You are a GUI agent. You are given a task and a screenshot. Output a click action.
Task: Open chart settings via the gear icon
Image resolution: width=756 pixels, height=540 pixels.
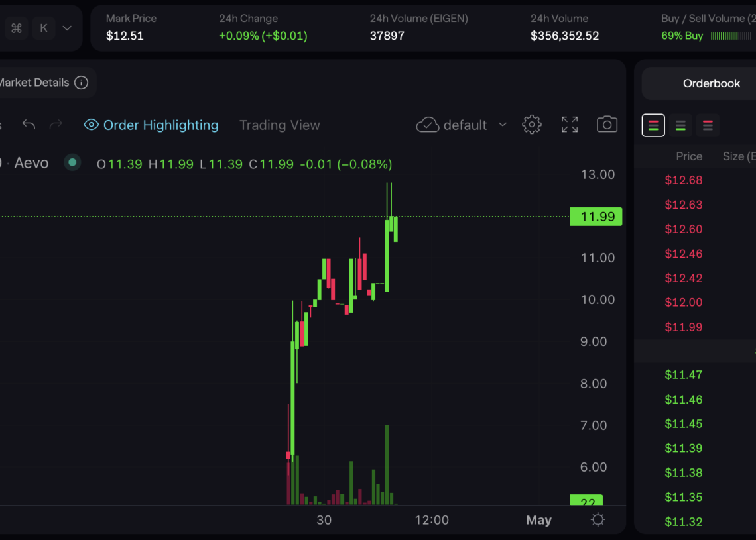pyautogui.click(x=531, y=124)
